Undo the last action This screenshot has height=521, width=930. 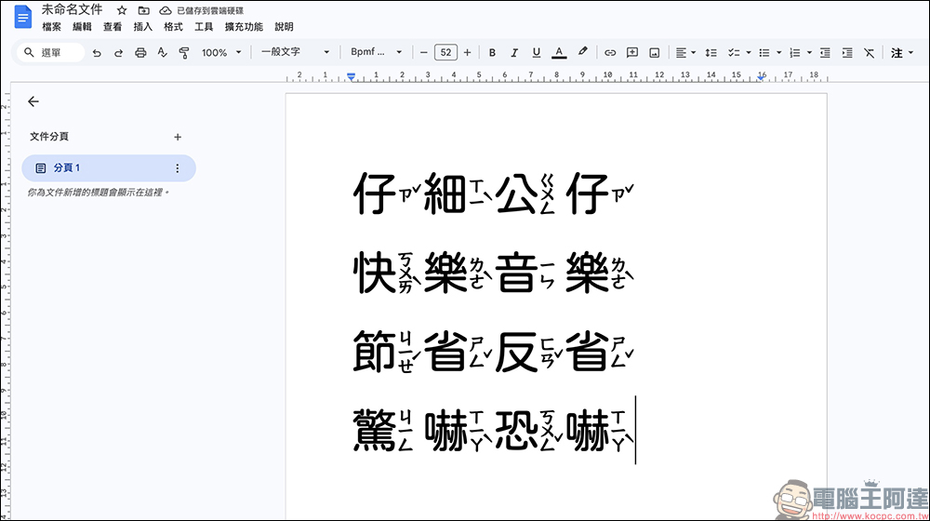coord(97,53)
